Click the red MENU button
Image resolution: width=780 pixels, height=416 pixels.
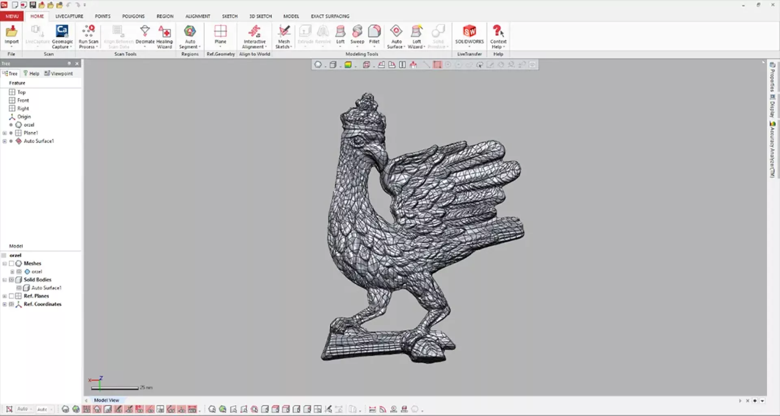tap(12, 16)
